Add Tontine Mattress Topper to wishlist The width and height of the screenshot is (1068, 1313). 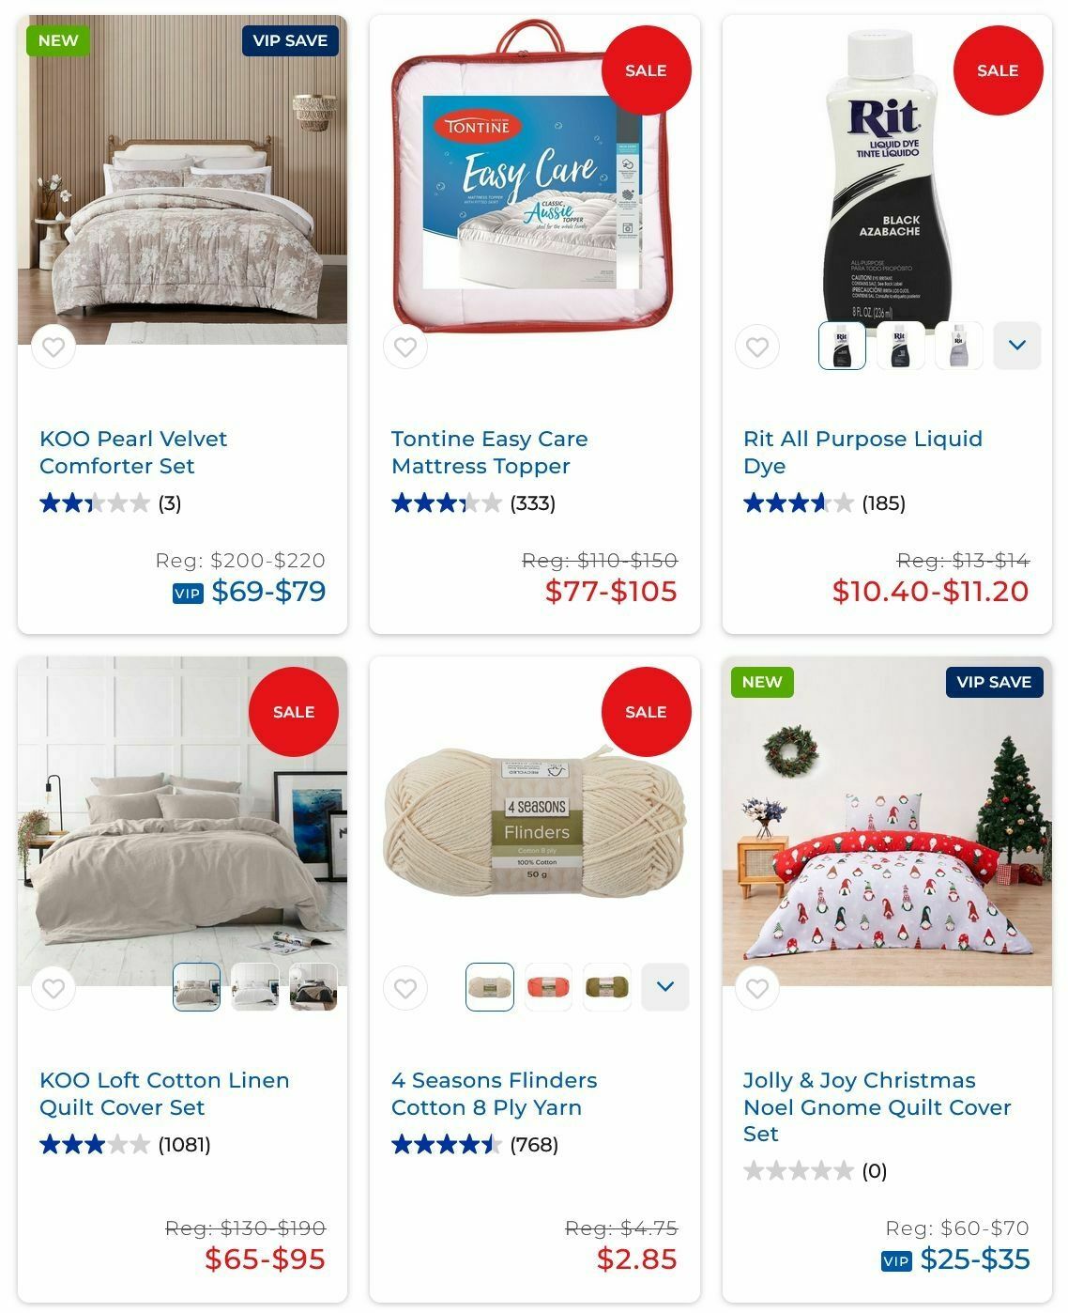(405, 347)
